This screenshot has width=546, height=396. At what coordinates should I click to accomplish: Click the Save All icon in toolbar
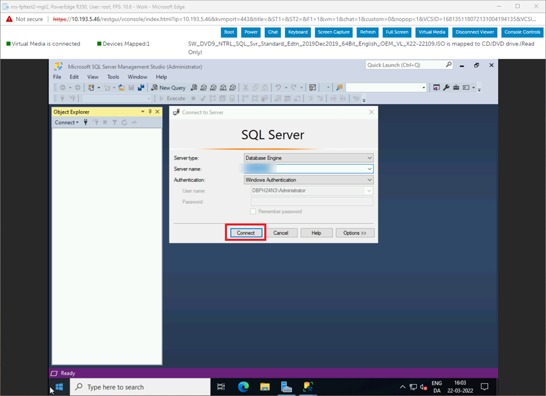click(141, 88)
